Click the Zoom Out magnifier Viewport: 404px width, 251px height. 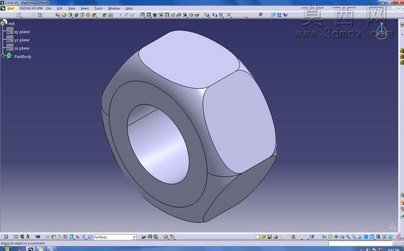pyautogui.click(x=354, y=237)
